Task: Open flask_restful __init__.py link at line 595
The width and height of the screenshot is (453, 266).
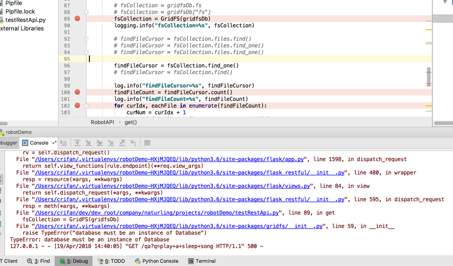Action: tap(189, 199)
